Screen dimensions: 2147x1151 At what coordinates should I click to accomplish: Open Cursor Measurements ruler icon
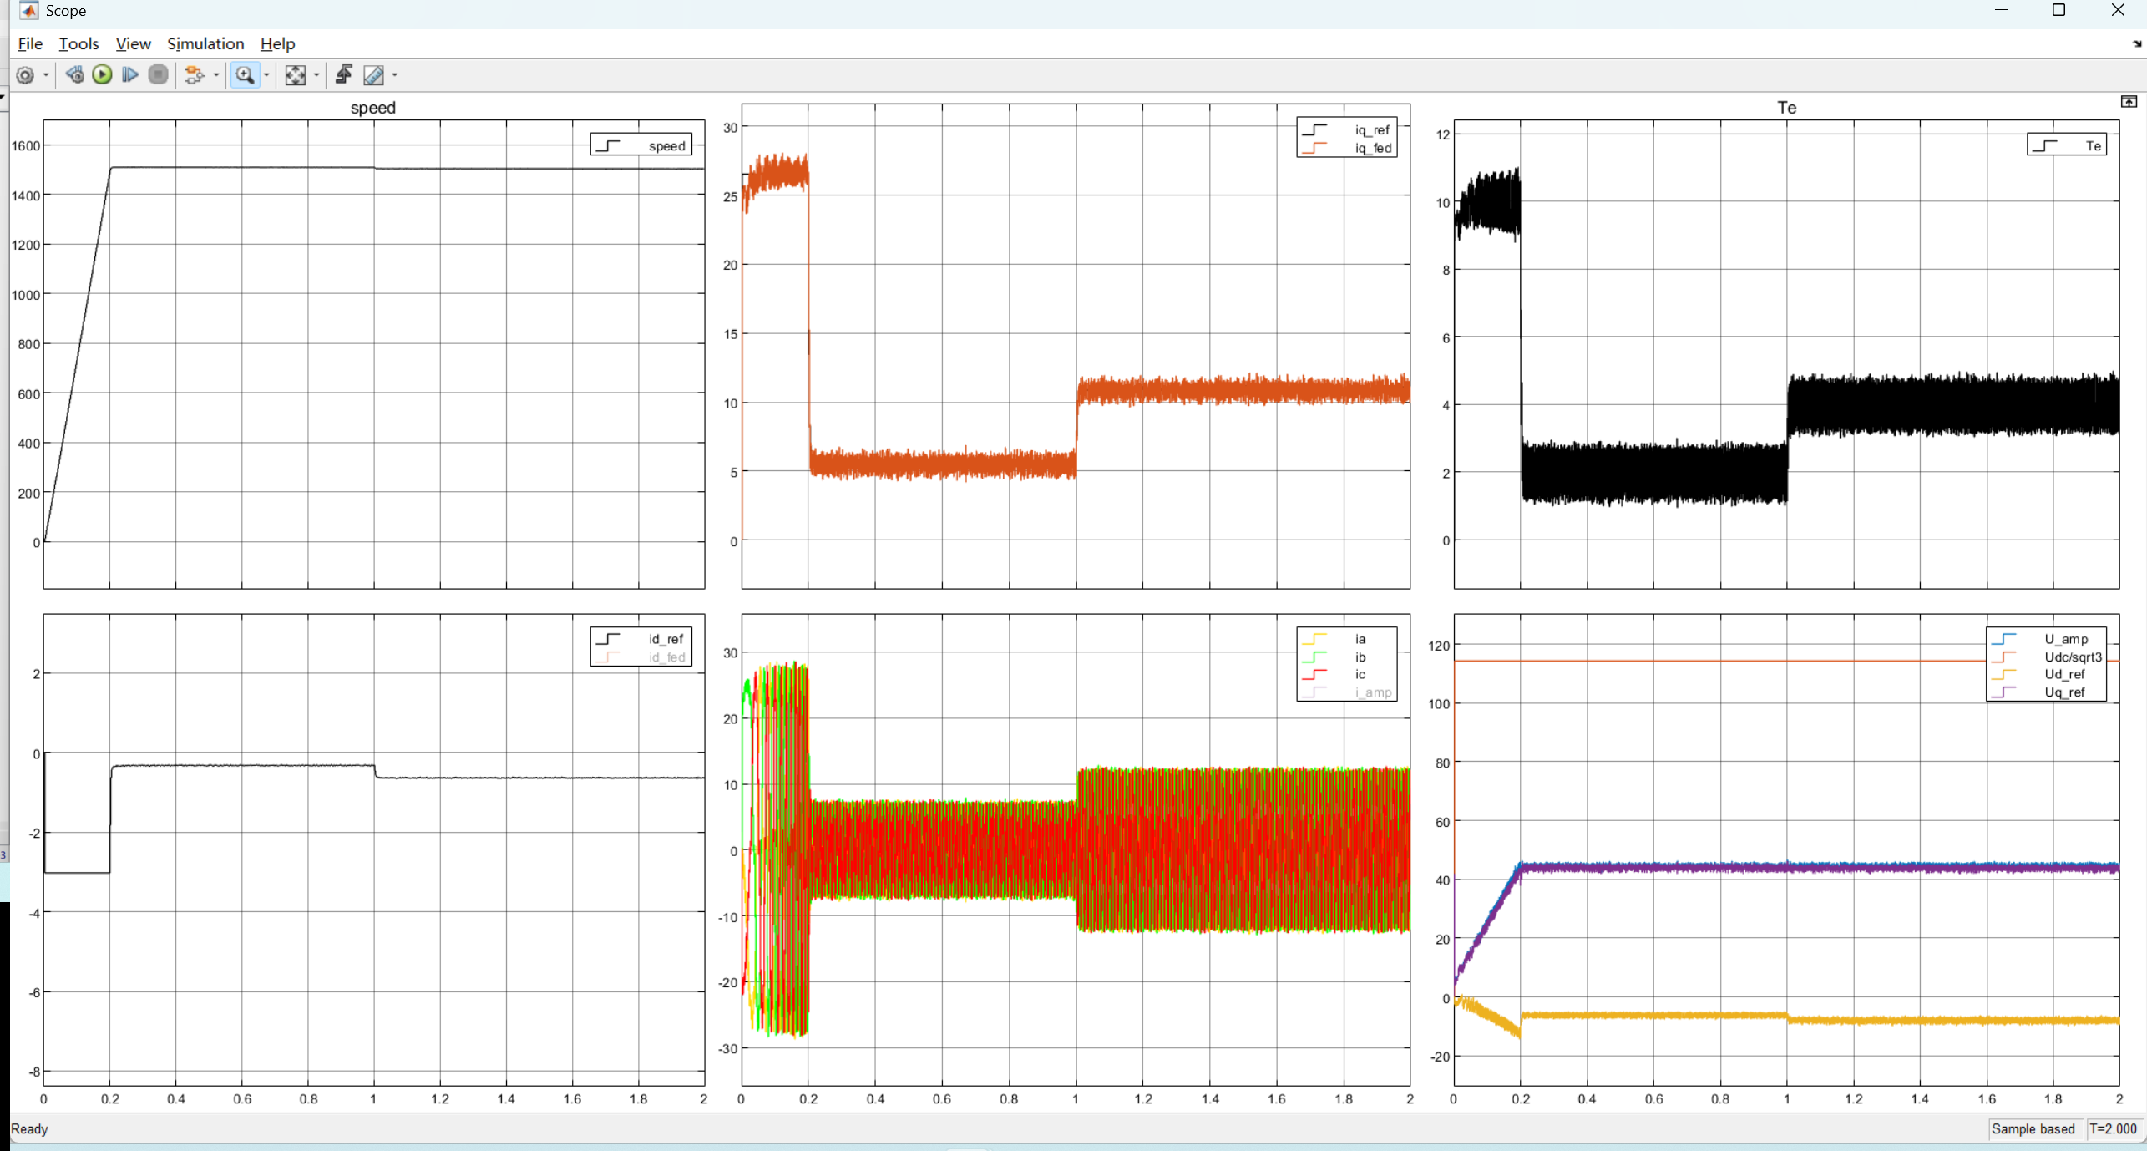pyautogui.click(x=373, y=75)
